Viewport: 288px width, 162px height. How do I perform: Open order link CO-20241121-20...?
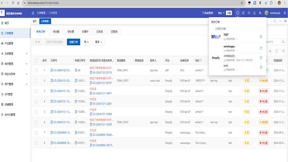62,81
